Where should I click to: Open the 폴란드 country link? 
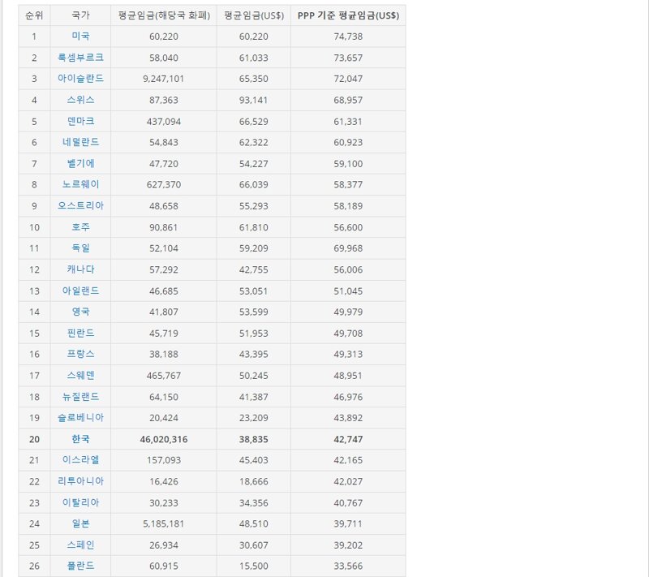point(80,566)
